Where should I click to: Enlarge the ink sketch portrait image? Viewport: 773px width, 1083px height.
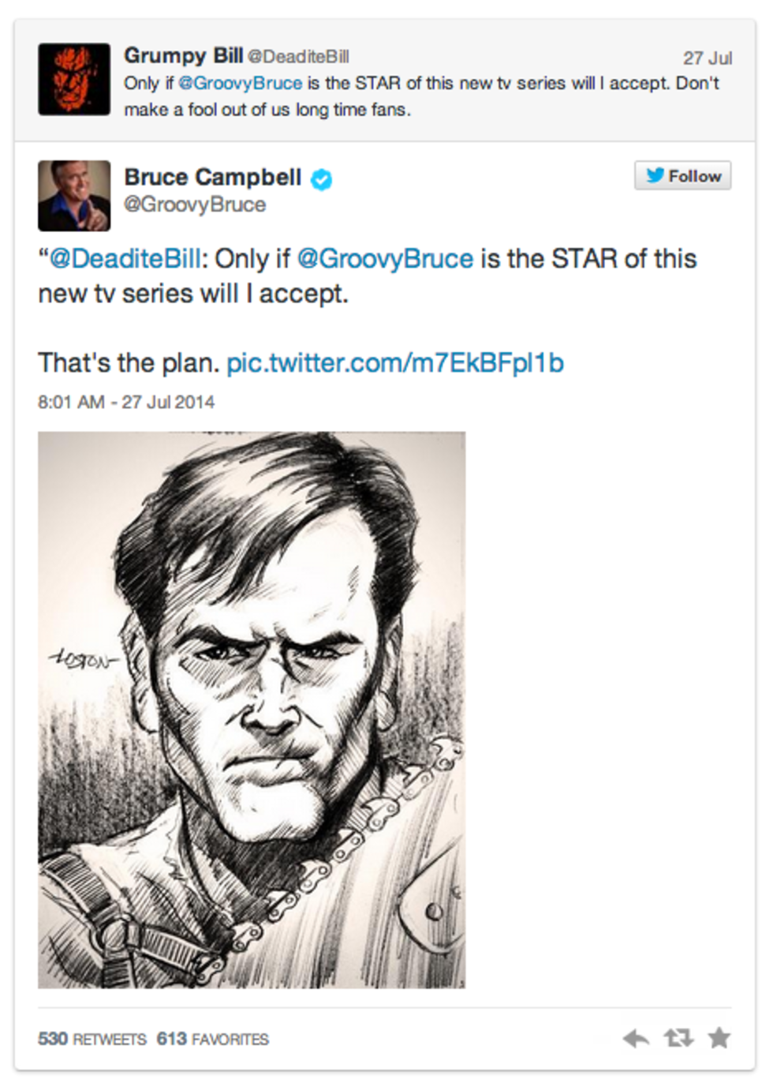click(x=252, y=710)
